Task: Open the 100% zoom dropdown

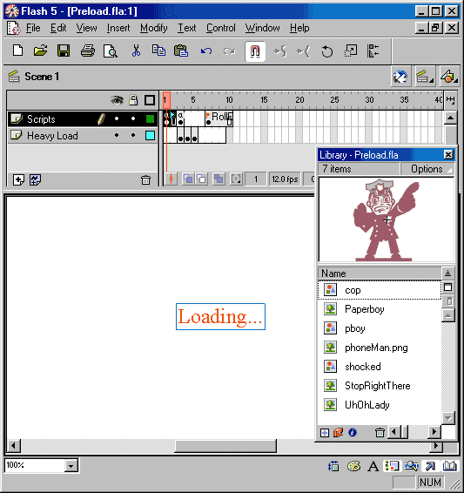Action: pos(71,465)
